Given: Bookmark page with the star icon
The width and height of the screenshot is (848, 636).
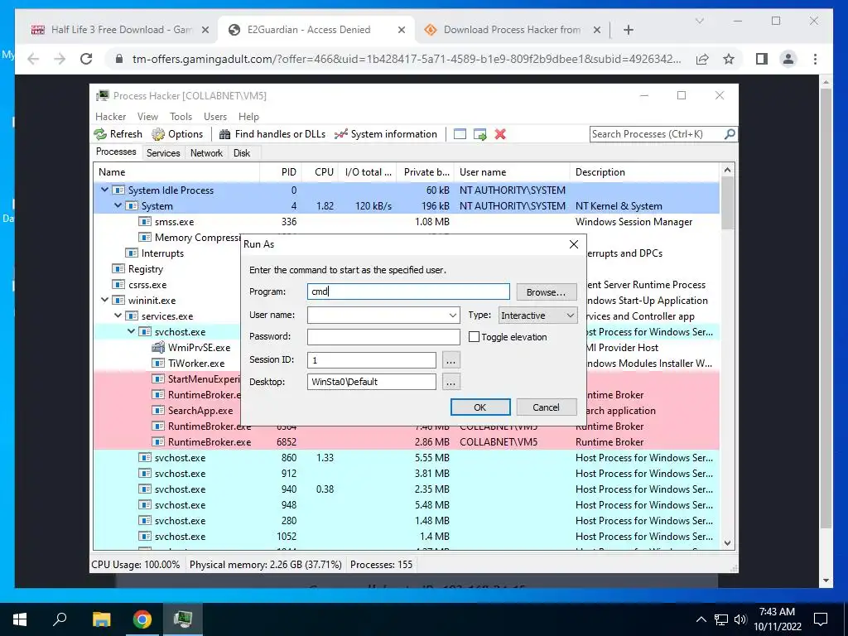Looking at the screenshot, I should (729, 59).
